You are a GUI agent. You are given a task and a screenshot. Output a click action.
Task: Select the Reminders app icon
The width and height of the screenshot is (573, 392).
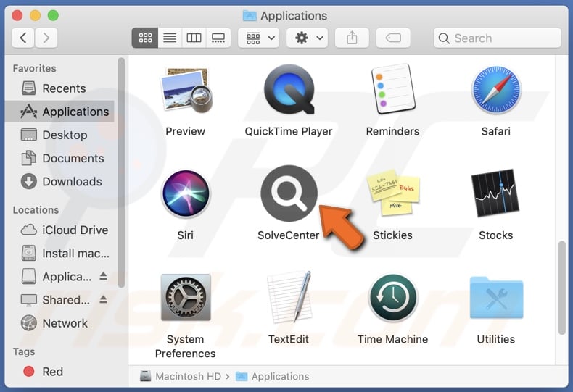tap(393, 88)
